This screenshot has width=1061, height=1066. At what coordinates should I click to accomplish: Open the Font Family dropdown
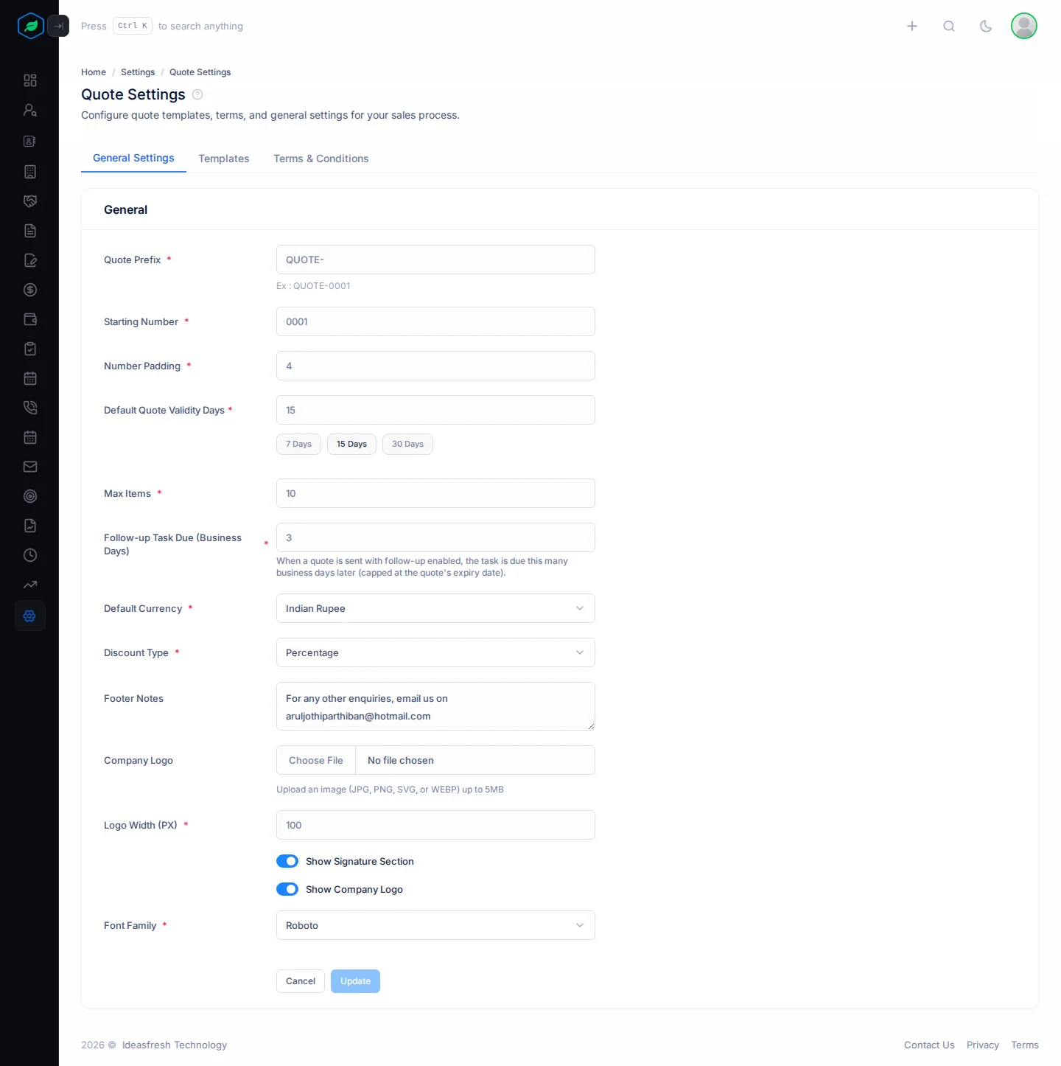[435, 925]
